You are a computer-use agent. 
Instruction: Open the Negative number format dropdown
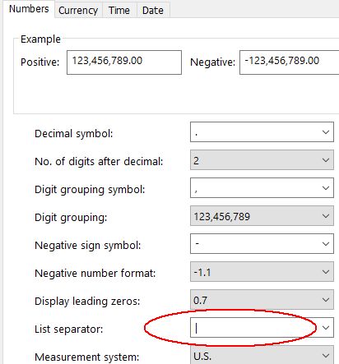click(262, 272)
